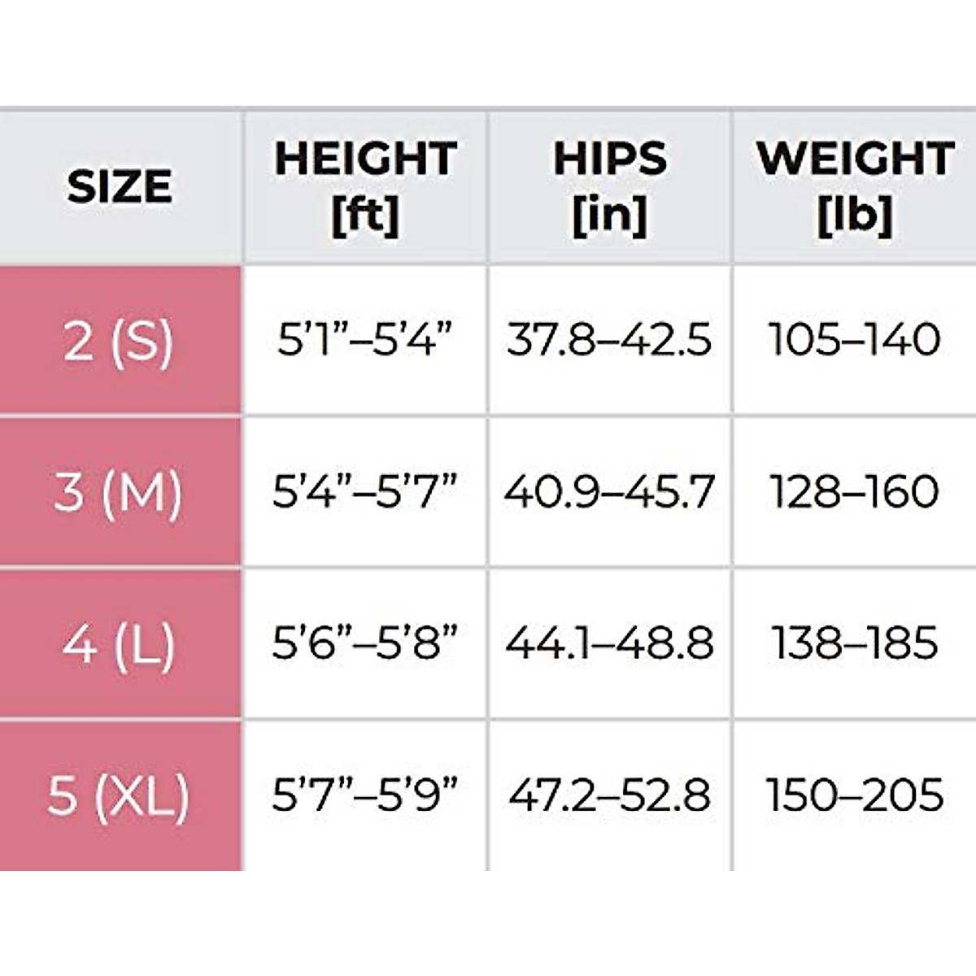Screen dimensions: 976x976
Task: Select the HEIGHT [ft] header cell
Action: 365,187
